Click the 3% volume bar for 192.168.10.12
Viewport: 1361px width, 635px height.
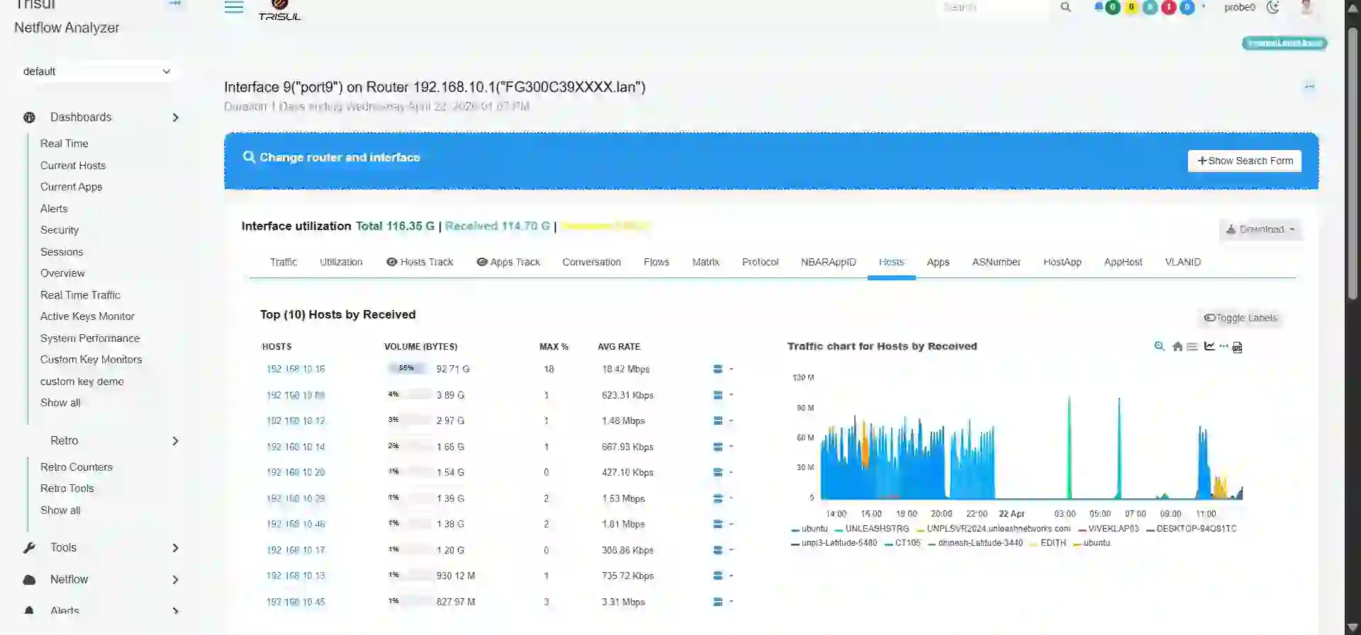click(409, 421)
